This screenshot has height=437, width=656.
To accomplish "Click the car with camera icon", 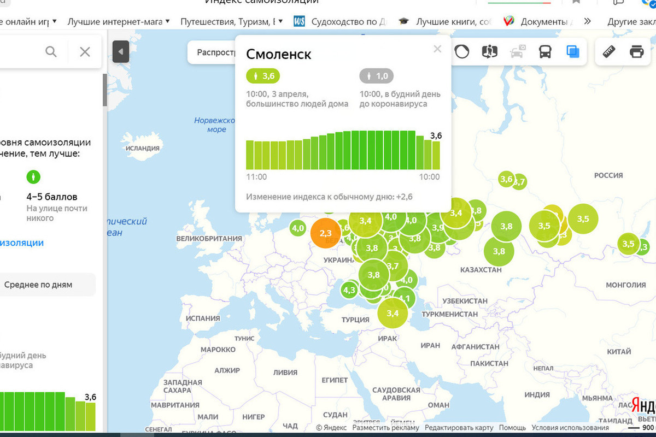I will pyautogui.click(x=517, y=52).
